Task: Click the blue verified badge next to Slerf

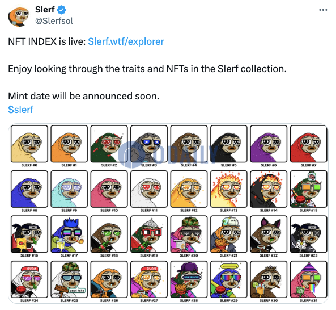Action: point(62,10)
